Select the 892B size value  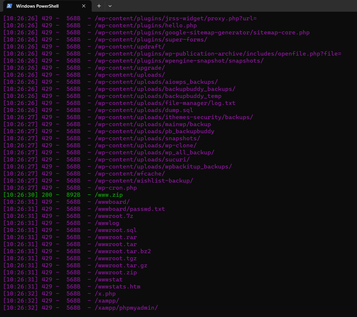click(73, 195)
